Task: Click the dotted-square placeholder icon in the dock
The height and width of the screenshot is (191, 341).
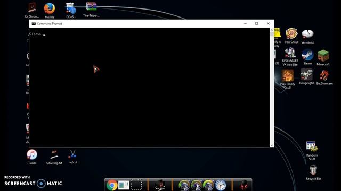Action: pyautogui.click(x=136, y=185)
